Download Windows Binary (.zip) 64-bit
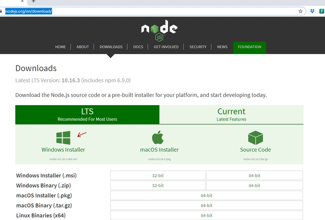 coord(255,185)
